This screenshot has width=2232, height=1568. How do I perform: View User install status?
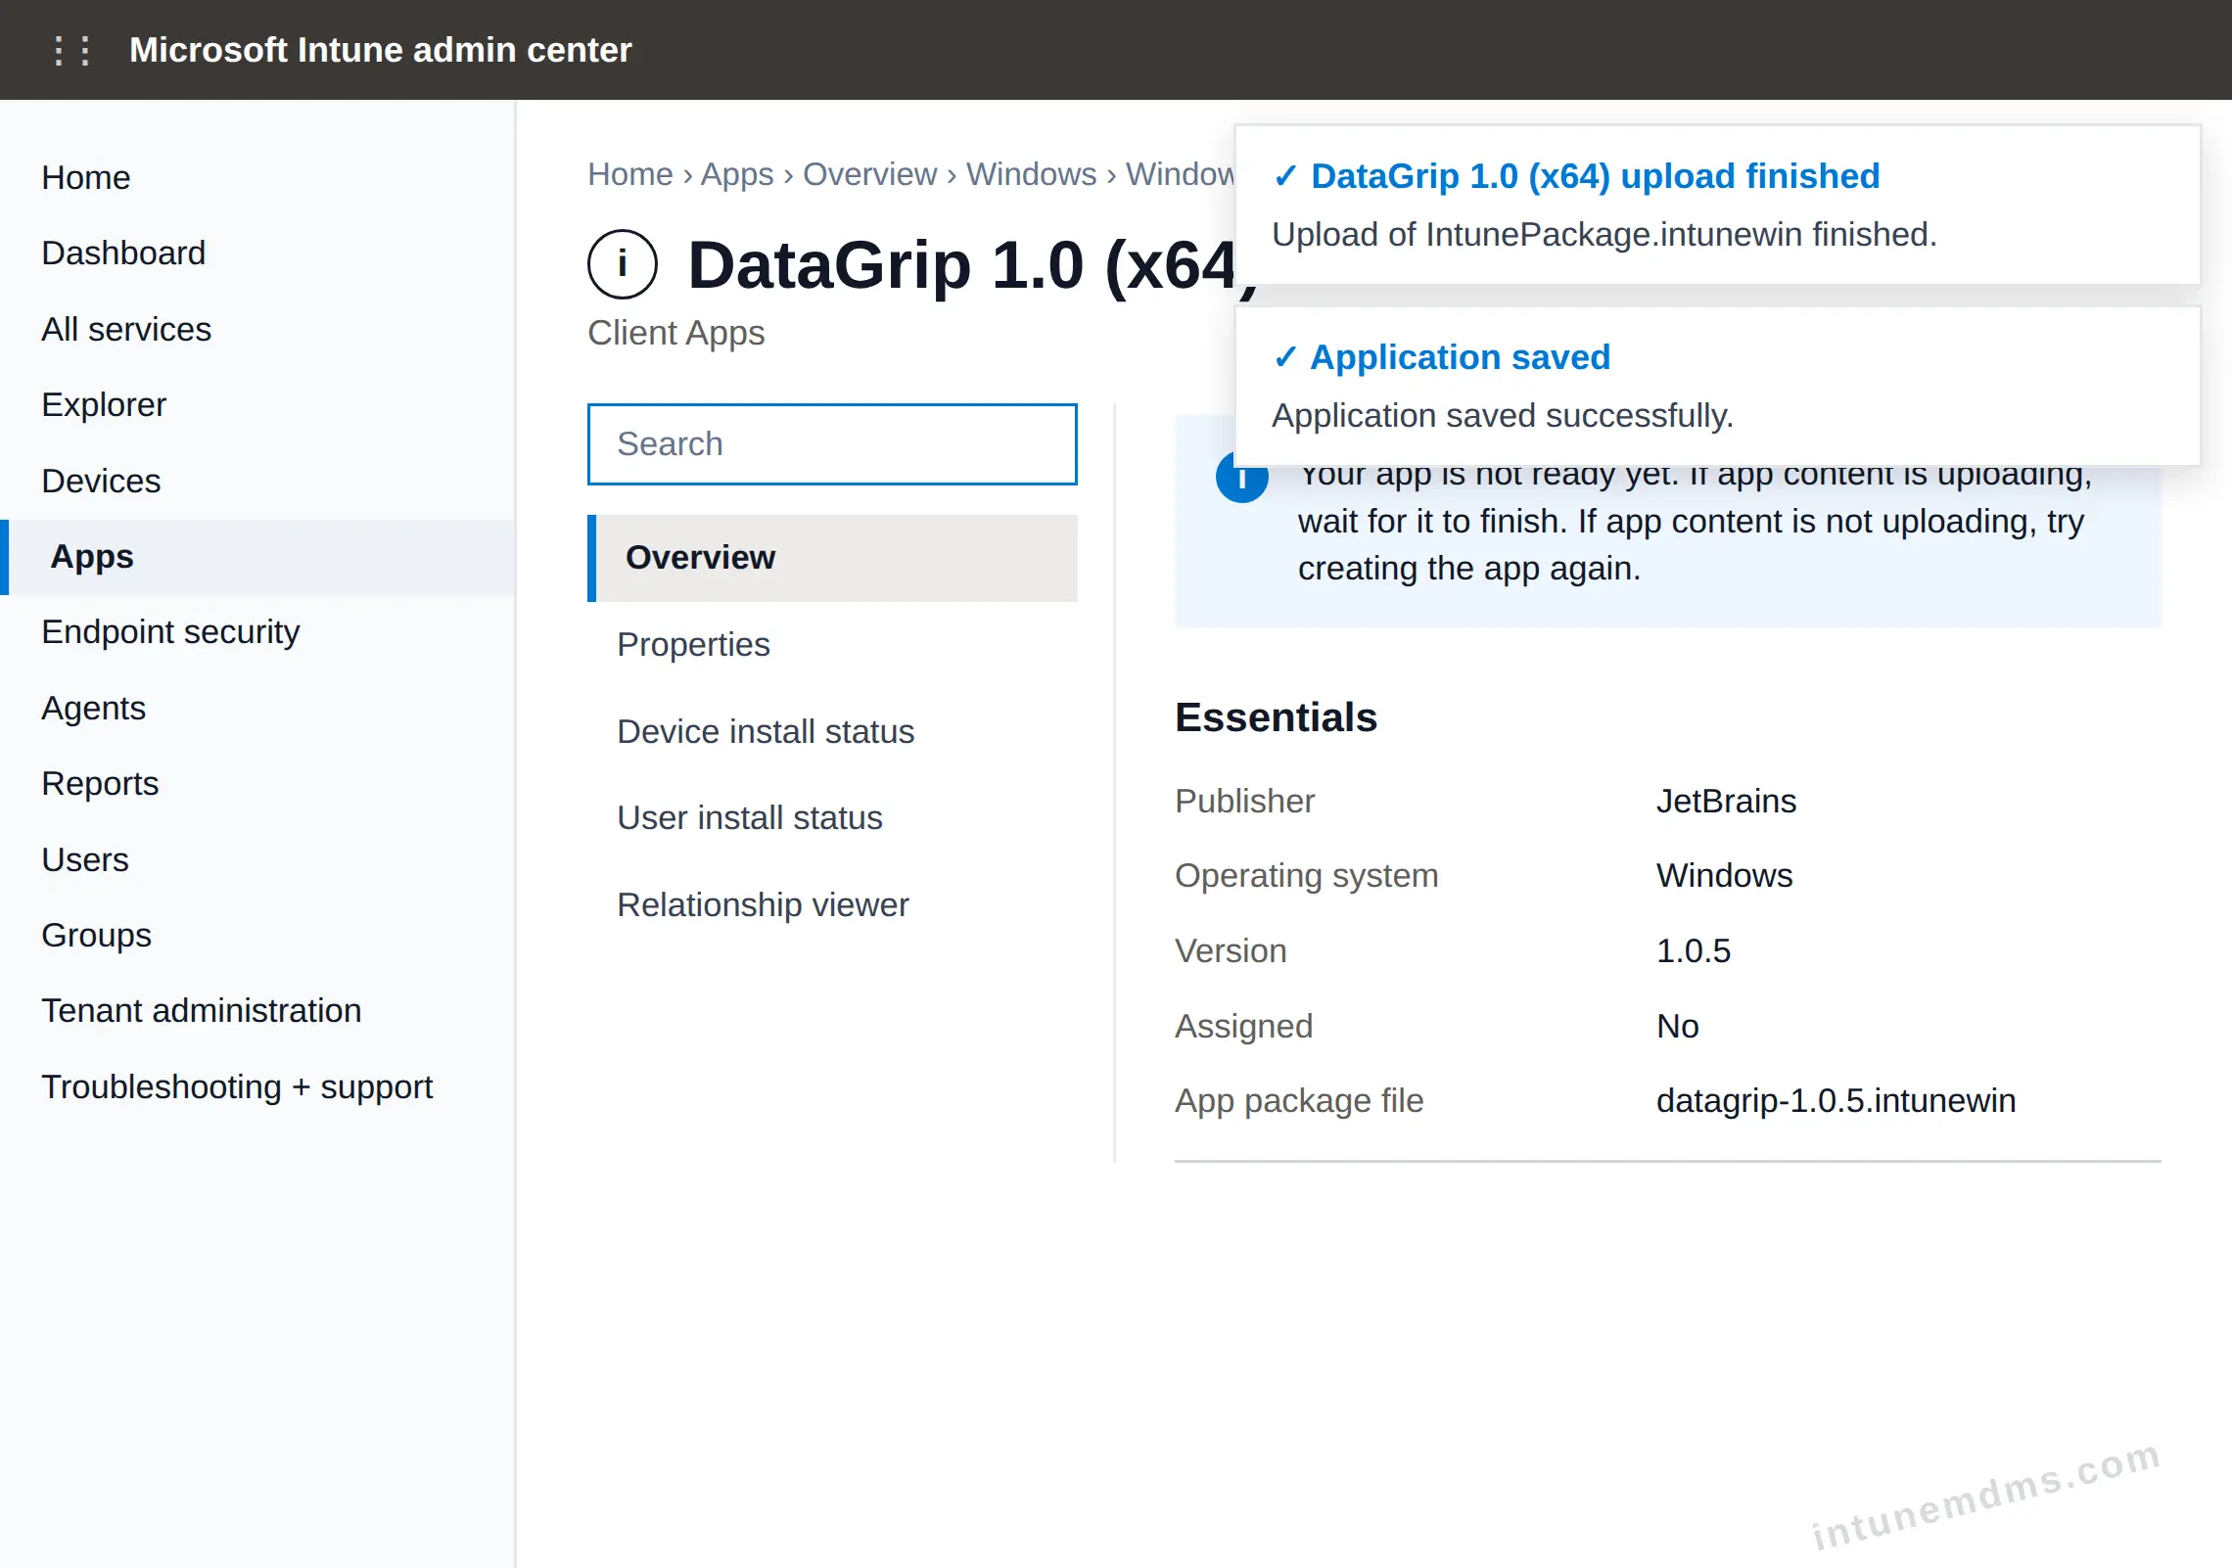click(x=832, y=817)
